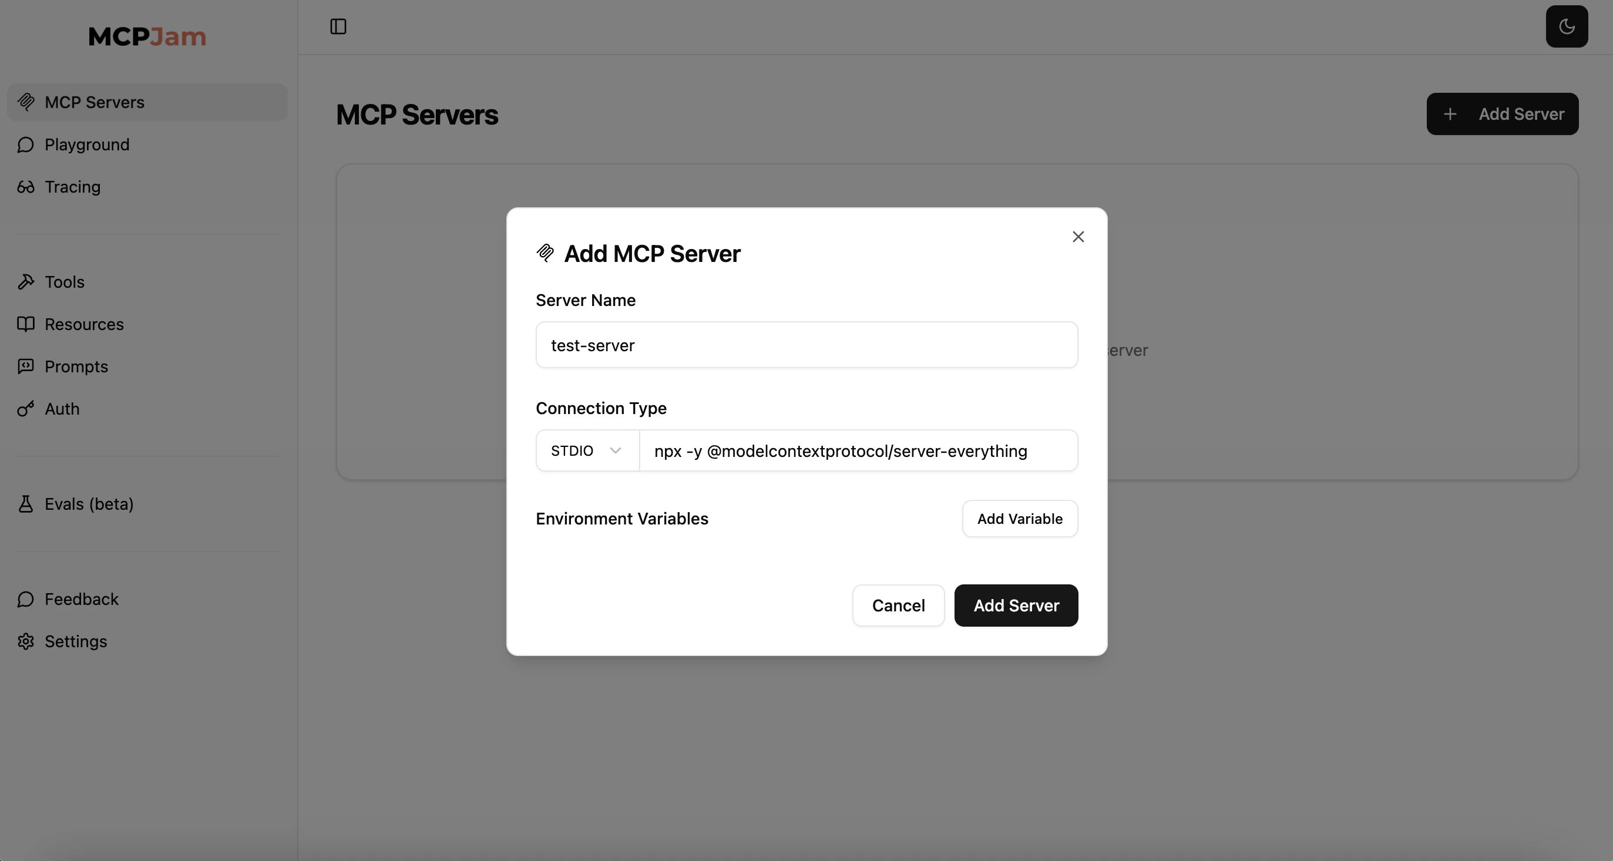Click the test-server name input field

click(806, 344)
